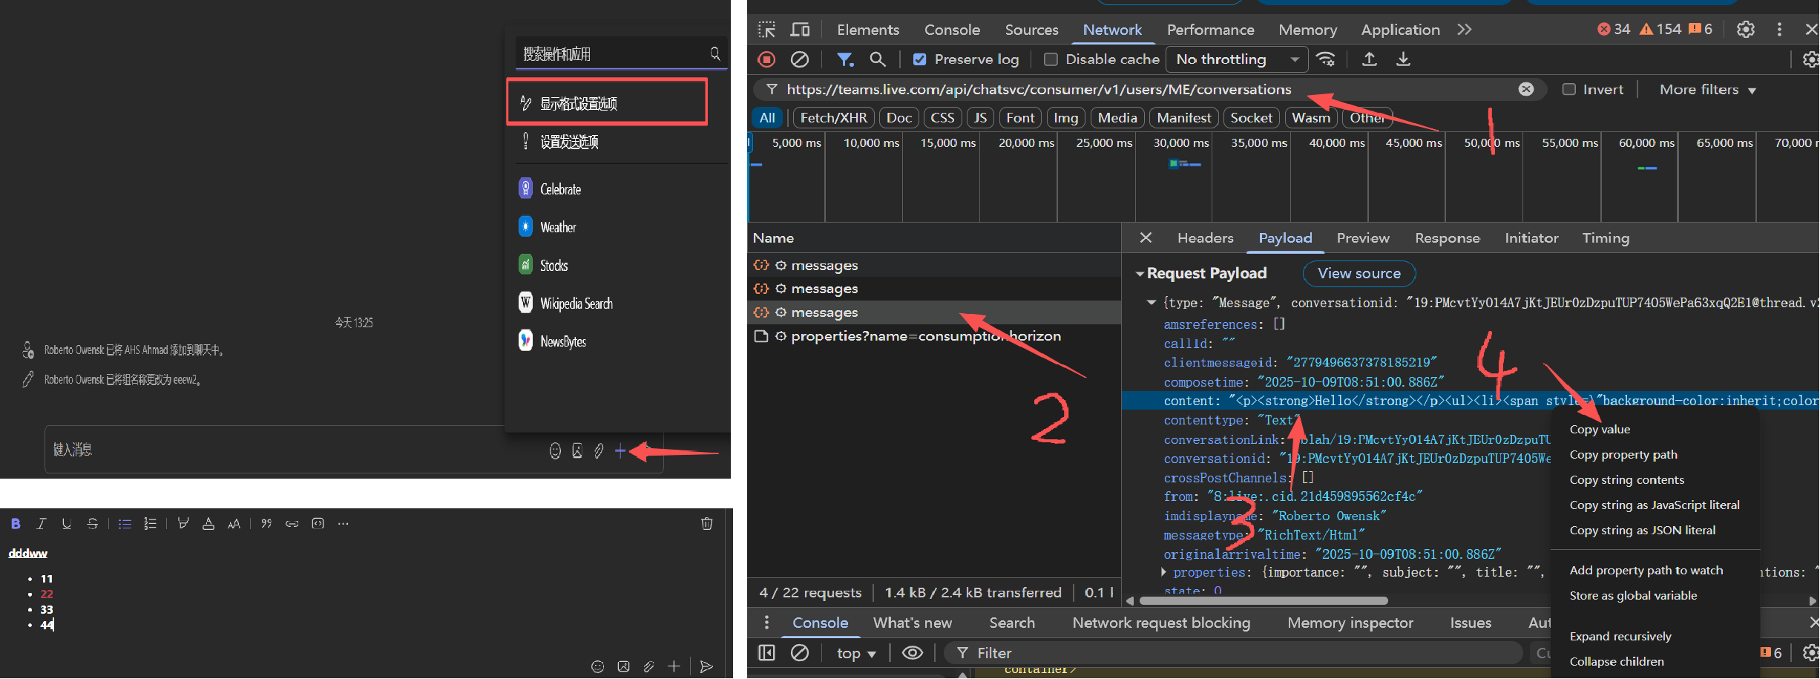Collapse the Request Payload section
1820x679 pixels.
(x=1140, y=274)
